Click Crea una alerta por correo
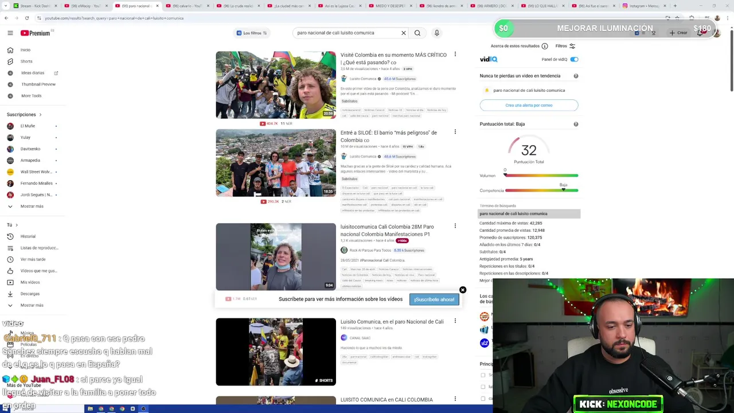734x413 pixels. [x=529, y=105]
